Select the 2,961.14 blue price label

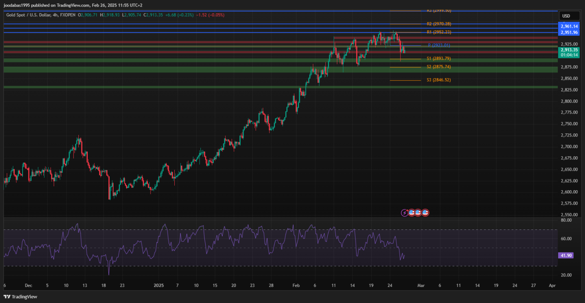569,26
